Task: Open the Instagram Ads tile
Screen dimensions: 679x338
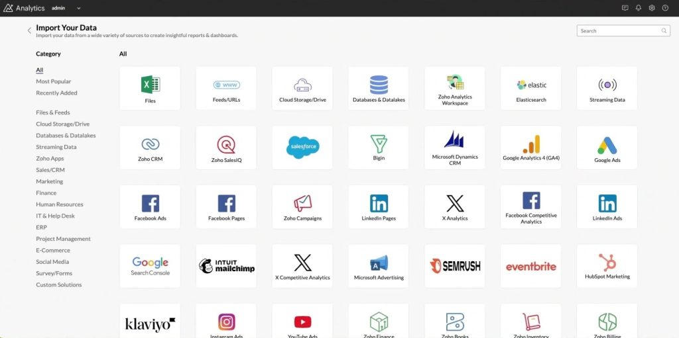Action: pos(226,321)
